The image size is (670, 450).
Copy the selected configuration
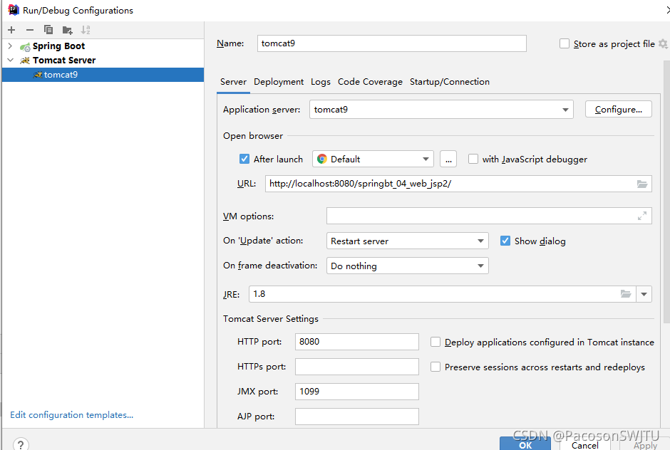tap(48, 30)
